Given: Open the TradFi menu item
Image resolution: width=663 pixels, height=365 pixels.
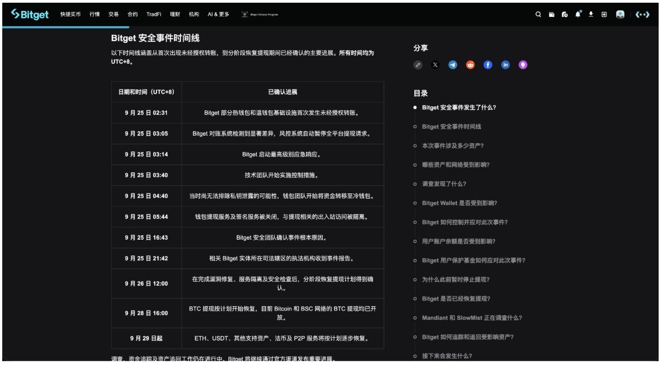Looking at the screenshot, I should (154, 14).
